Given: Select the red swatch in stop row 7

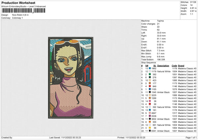Looking at the screenshot, I should [x=150, y=86].
